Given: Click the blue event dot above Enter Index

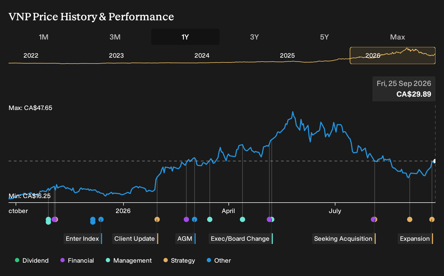Looking at the screenshot, I should tap(101, 219).
